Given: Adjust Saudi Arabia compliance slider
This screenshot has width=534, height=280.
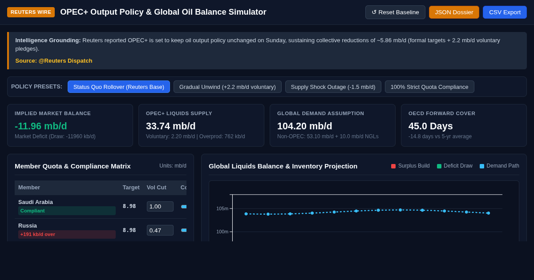Looking at the screenshot, I should click(184, 207).
